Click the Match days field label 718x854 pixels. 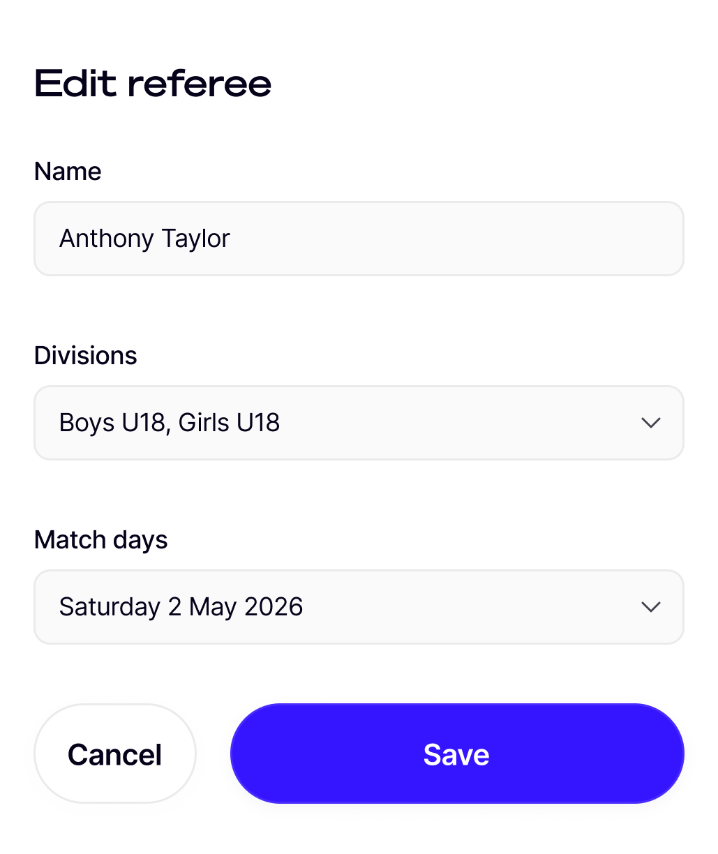pyautogui.click(x=101, y=540)
